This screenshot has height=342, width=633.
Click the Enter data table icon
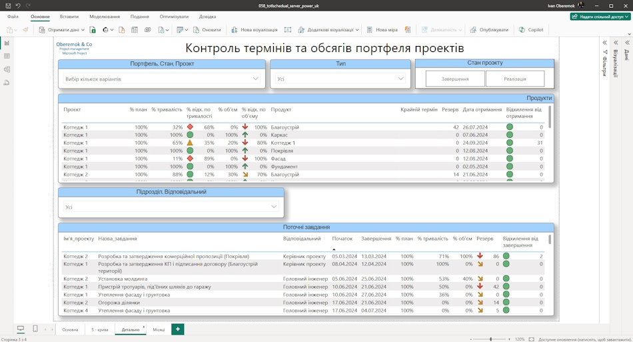click(x=135, y=30)
